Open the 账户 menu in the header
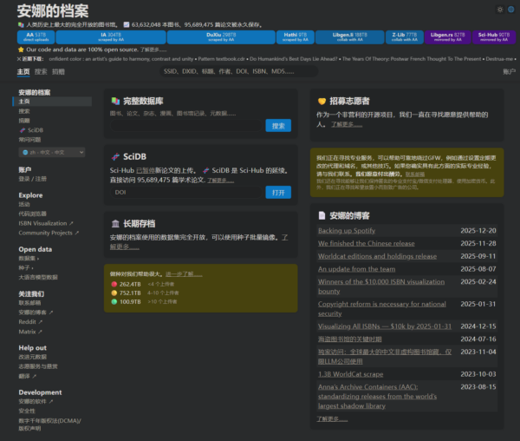Image resolution: width=520 pixels, height=441 pixels. [x=509, y=71]
